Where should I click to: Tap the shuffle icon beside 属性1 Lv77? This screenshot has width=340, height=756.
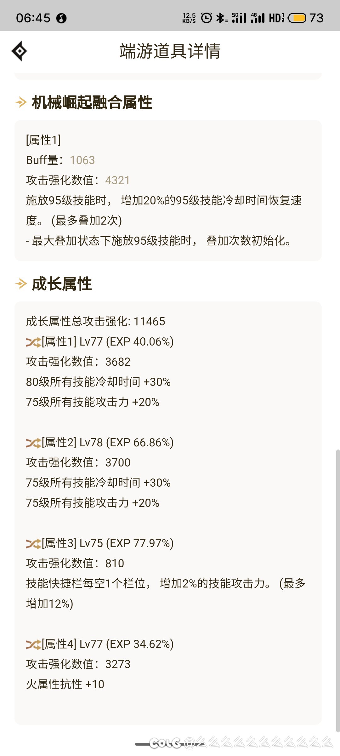tap(33, 342)
